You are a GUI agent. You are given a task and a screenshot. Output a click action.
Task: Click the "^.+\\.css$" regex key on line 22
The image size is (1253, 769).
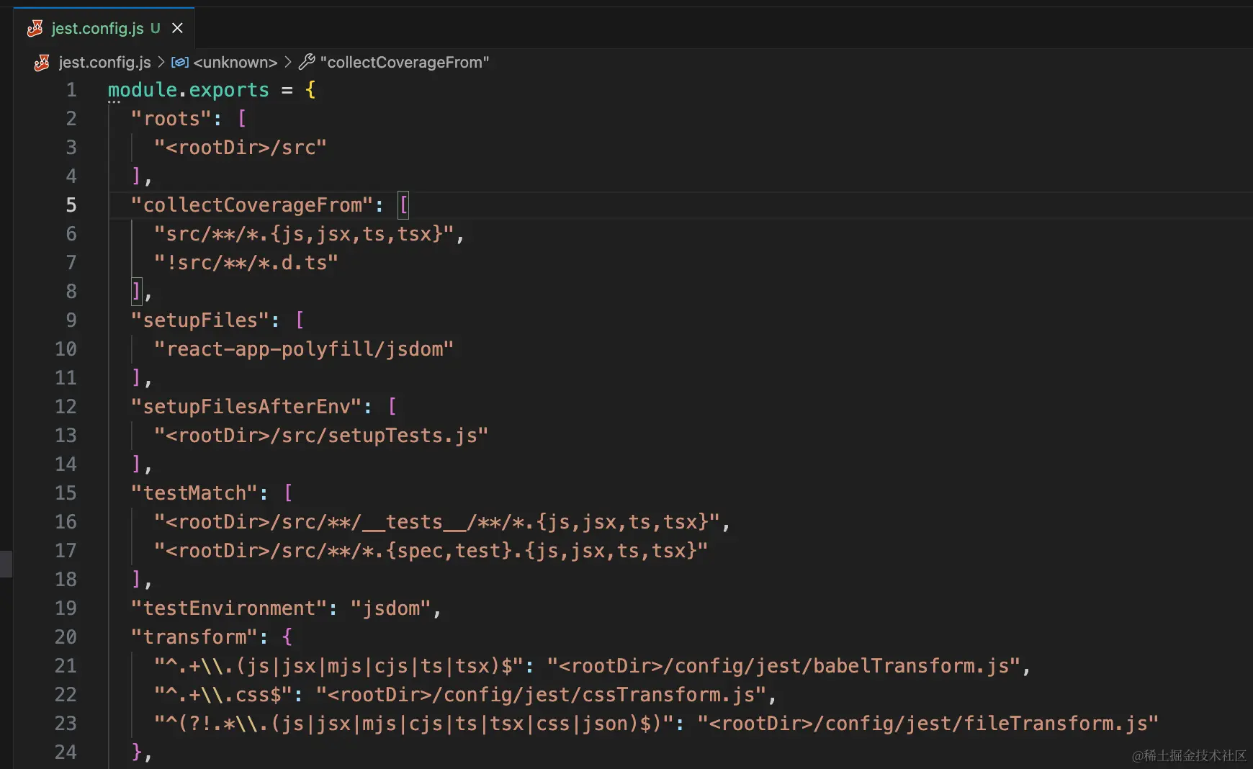(223, 695)
